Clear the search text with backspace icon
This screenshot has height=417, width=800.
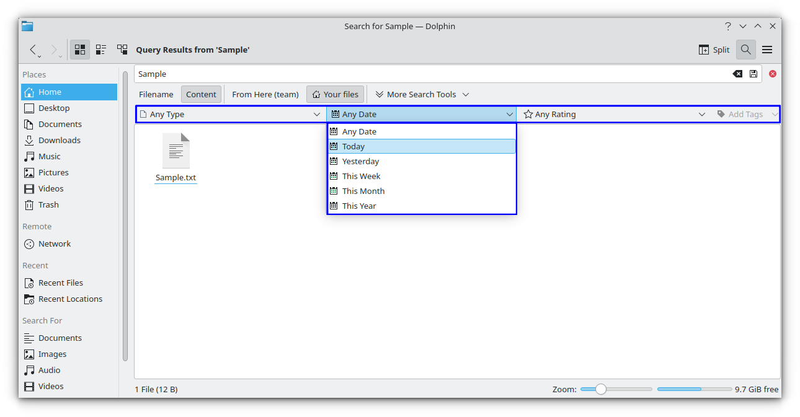[737, 74]
